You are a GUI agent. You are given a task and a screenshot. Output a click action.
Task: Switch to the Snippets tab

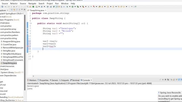(x=64, y=80)
